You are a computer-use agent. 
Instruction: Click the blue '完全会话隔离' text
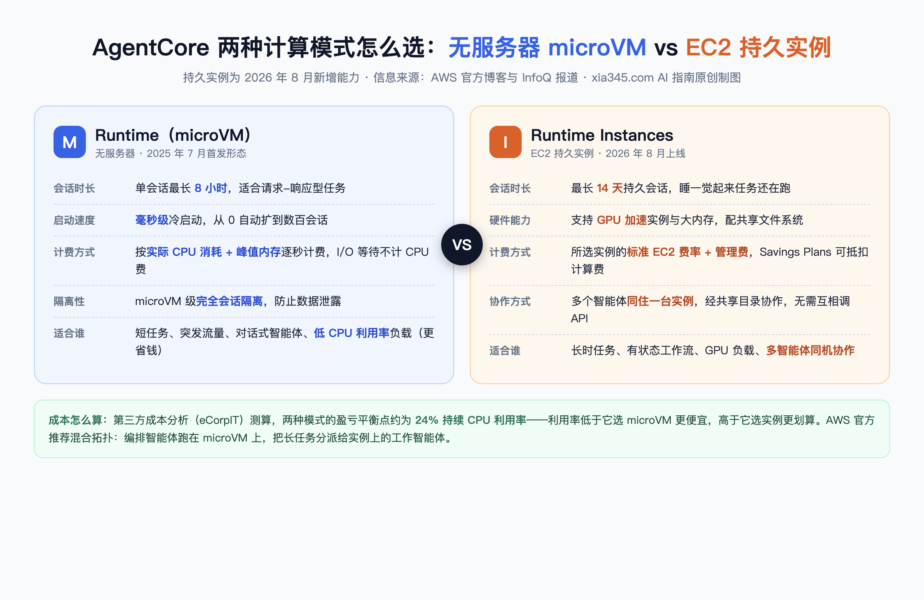(229, 301)
